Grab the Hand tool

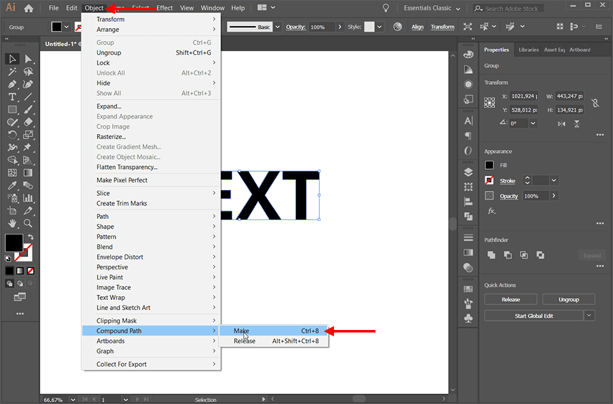pyautogui.click(x=11, y=223)
